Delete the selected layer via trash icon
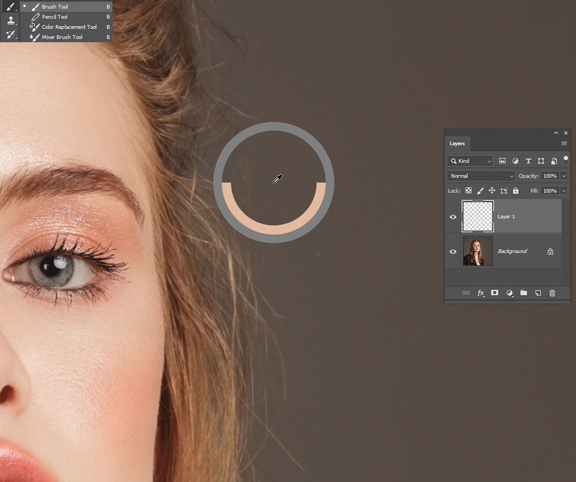 [x=552, y=294]
